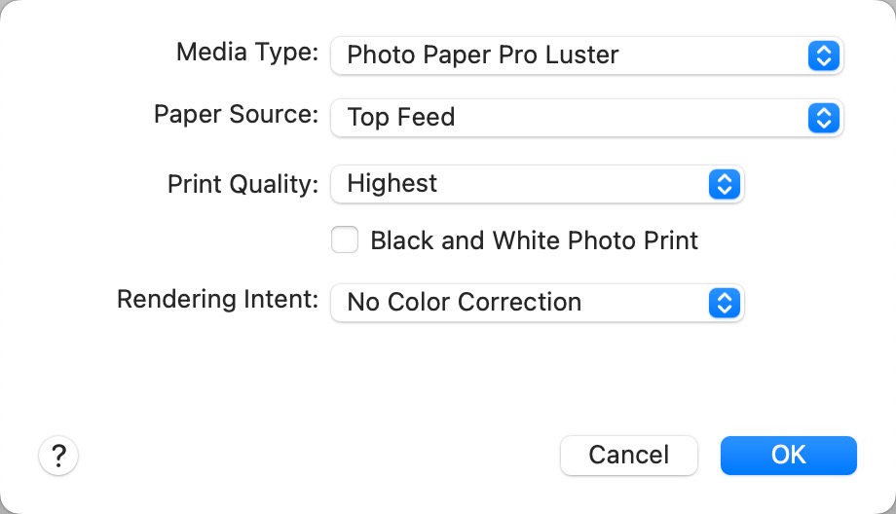Image resolution: width=896 pixels, height=514 pixels.
Task: Click the question mark help button
Action: (58, 455)
